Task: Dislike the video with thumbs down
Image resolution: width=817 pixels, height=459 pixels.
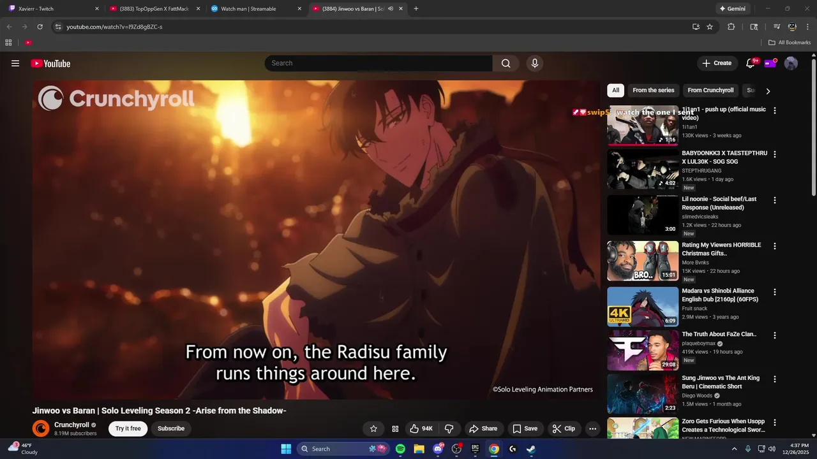Action: pyautogui.click(x=449, y=428)
